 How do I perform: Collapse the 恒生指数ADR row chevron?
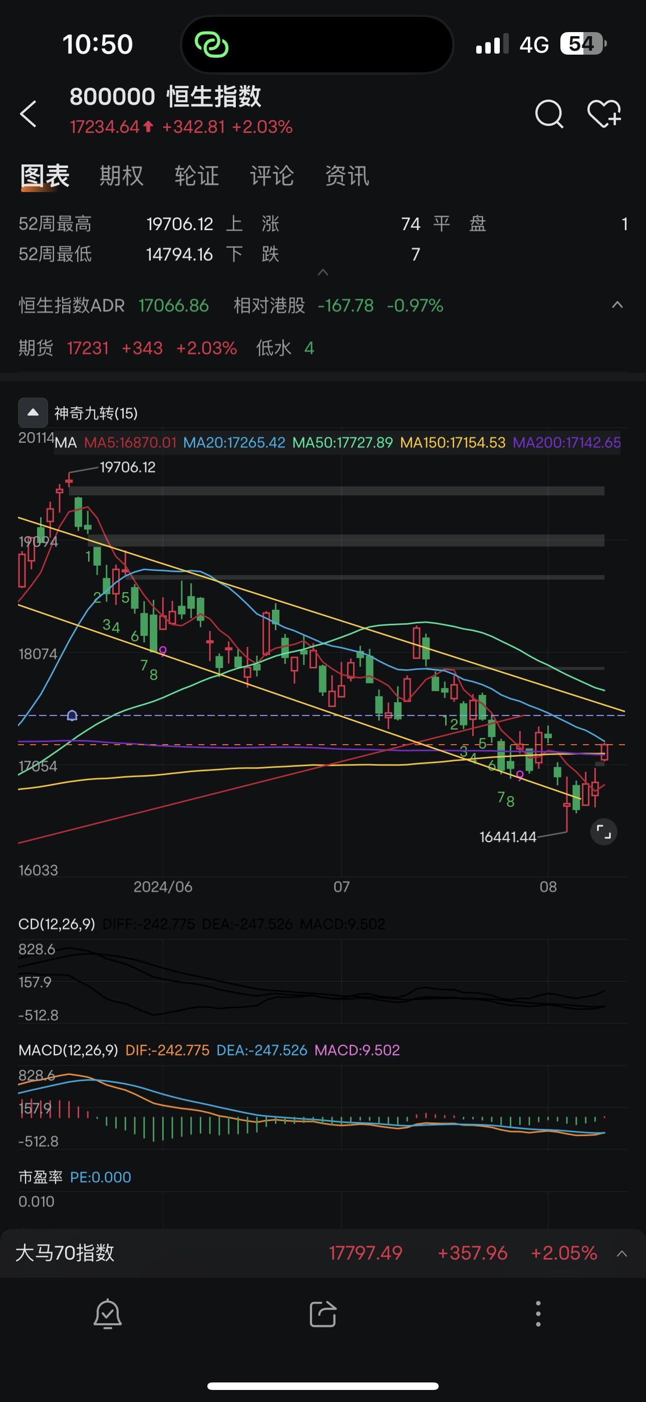pos(617,305)
